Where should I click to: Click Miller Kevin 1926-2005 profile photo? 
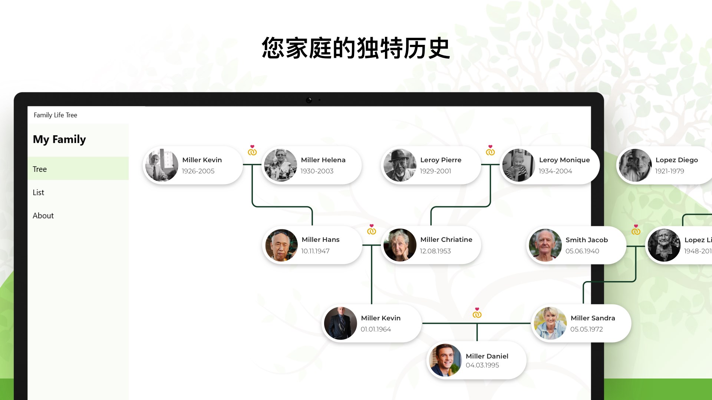point(162,164)
